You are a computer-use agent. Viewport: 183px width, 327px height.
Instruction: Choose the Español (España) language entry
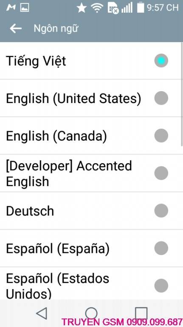[x=91, y=248]
